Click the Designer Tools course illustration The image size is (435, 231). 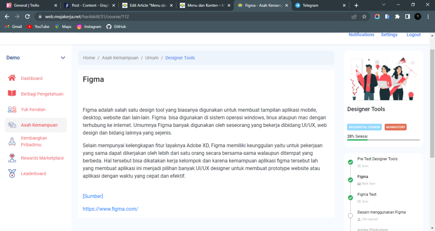click(384, 78)
